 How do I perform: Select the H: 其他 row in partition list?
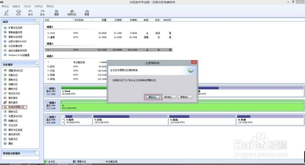coord(76,79)
